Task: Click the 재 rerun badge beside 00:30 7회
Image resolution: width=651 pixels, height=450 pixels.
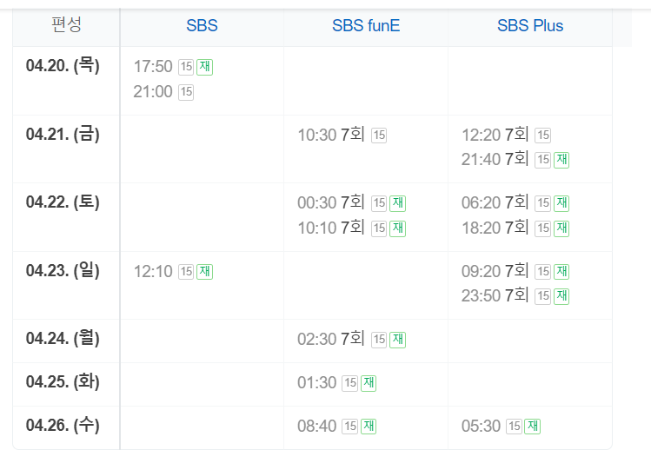Action: click(397, 203)
